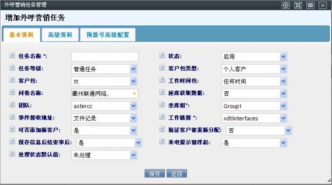Click the help icon next to 来电提示窗浮起
Viewport: 332px width, 185px height.
coord(162,142)
